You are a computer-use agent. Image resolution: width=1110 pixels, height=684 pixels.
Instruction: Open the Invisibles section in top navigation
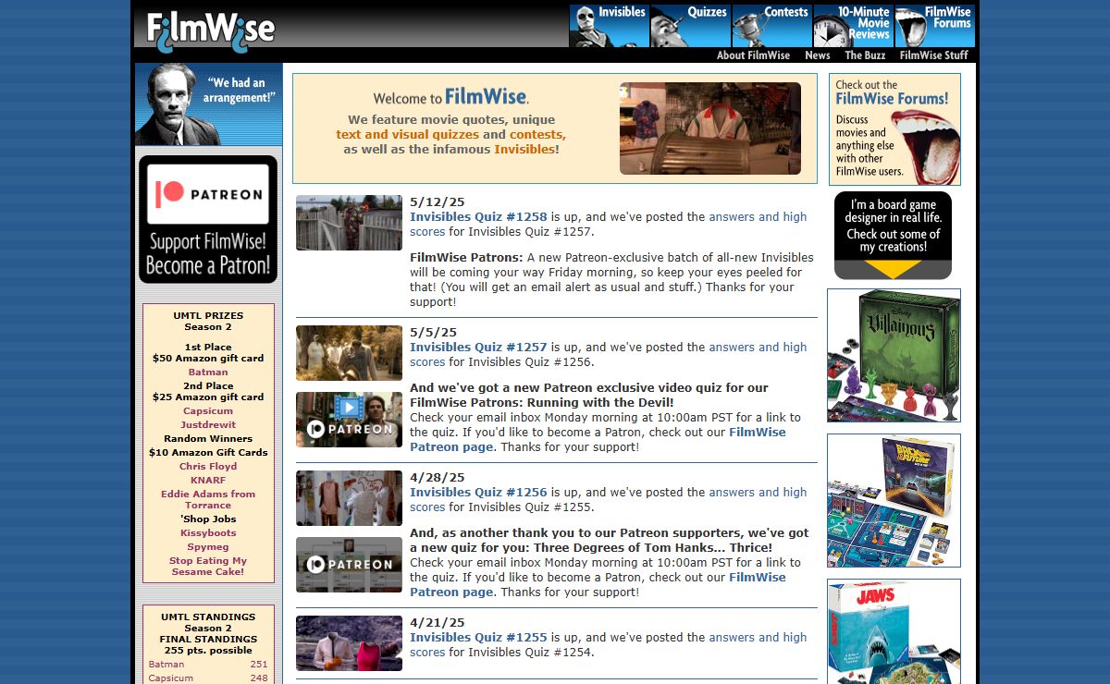pyautogui.click(x=609, y=26)
